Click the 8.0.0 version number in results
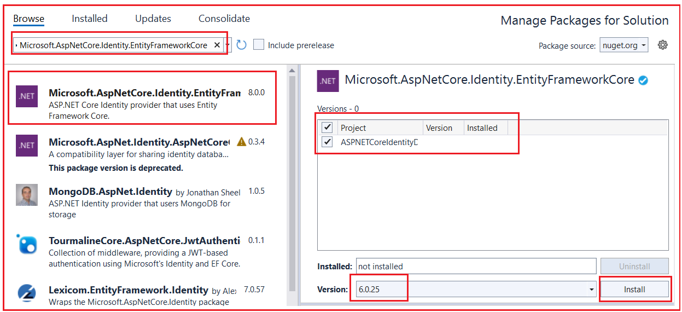Viewport: 682px width, 312px height. [257, 93]
